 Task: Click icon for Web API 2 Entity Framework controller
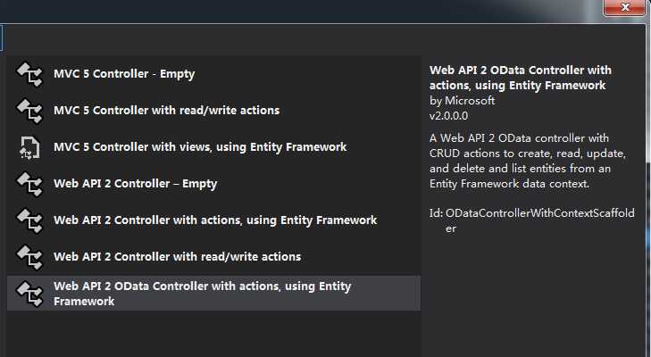(29, 220)
